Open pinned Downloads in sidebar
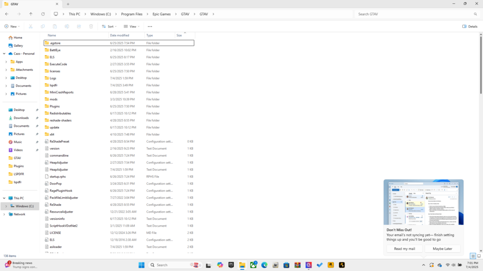 coord(21,118)
